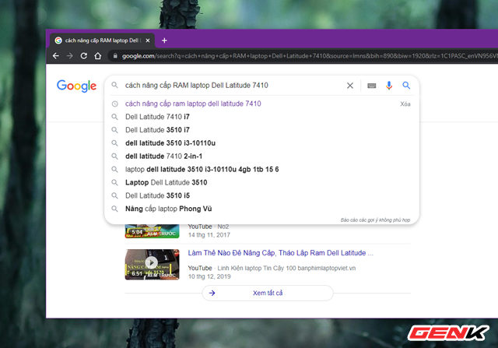
Task: Open video link 'Làm Thế Nào Để Nâng Cấp, Tháo Lắp Ram'
Action: pos(281,253)
